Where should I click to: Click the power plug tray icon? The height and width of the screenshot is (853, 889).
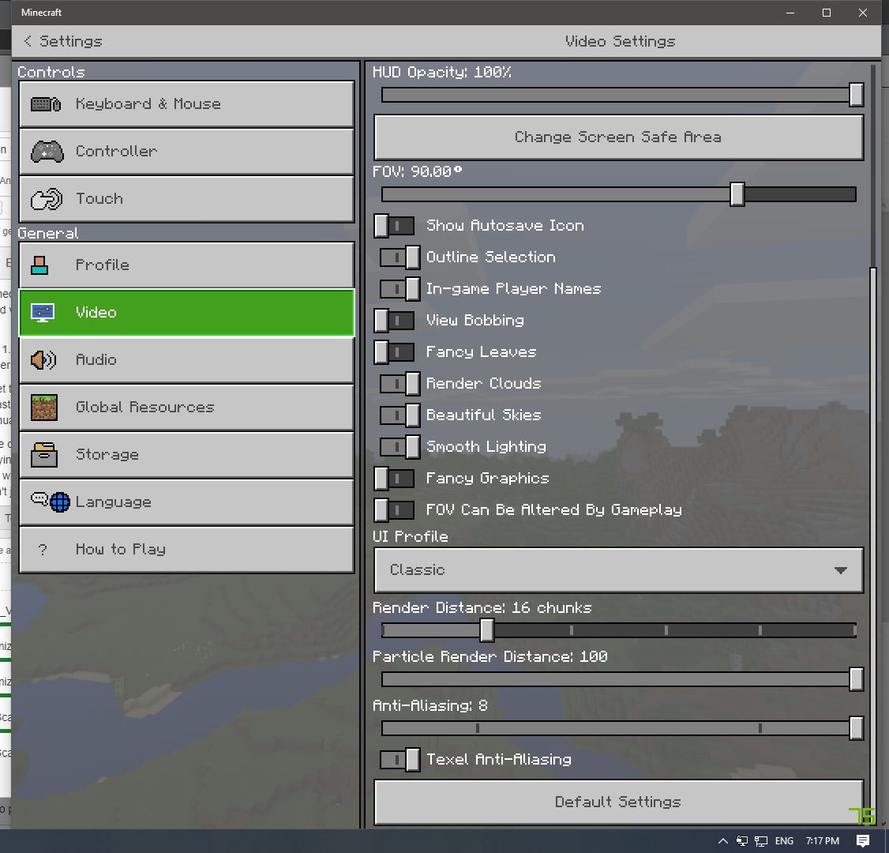click(741, 840)
